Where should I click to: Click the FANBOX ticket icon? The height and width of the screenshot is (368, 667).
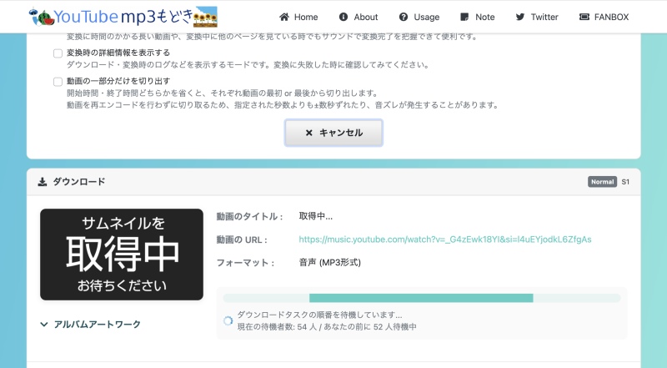click(x=584, y=17)
